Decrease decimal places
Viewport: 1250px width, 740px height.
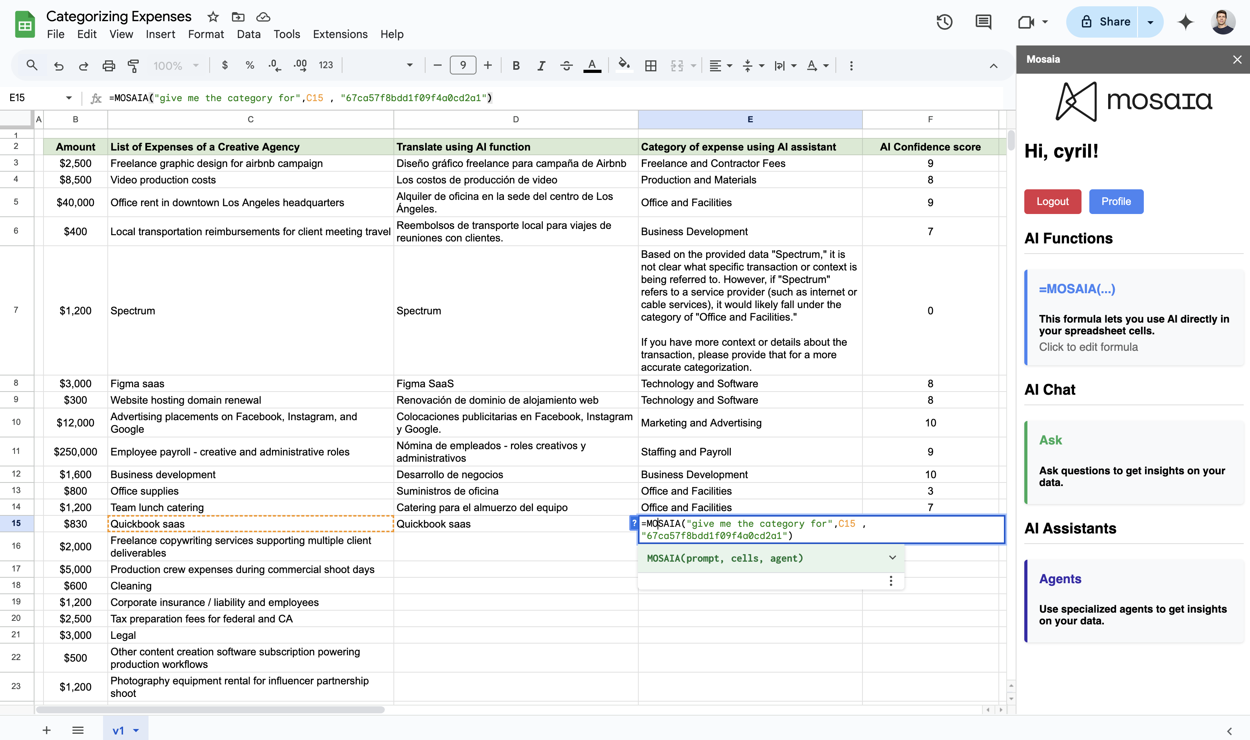(x=274, y=65)
